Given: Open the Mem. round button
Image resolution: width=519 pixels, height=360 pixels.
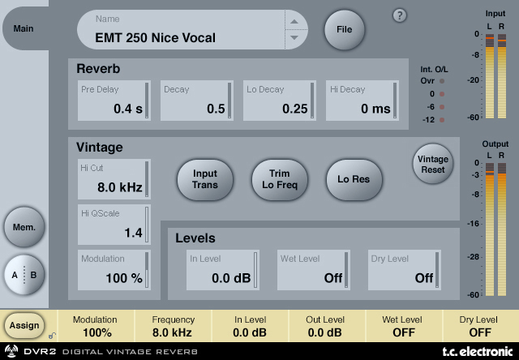Looking at the screenshot, I should tap(24, 227).
